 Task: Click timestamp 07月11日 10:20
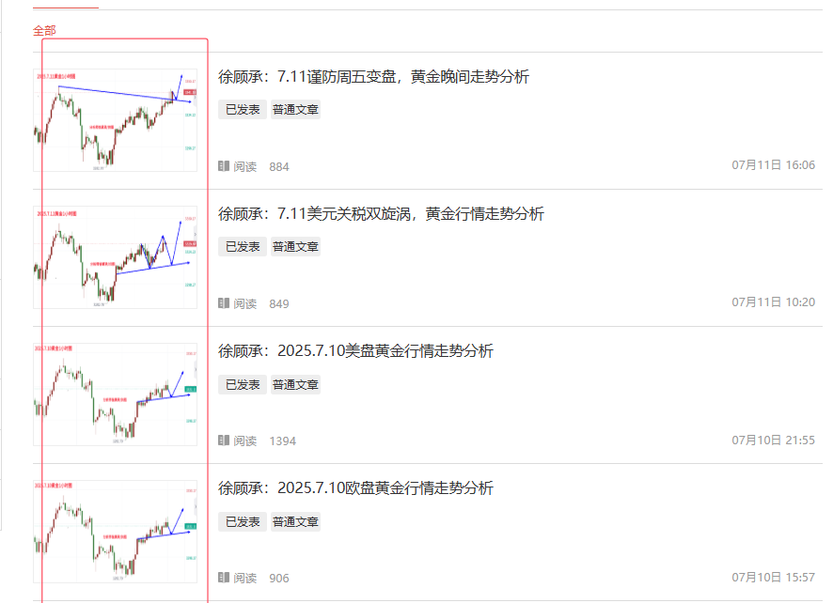pyautogui.click(x=774, y=302)
